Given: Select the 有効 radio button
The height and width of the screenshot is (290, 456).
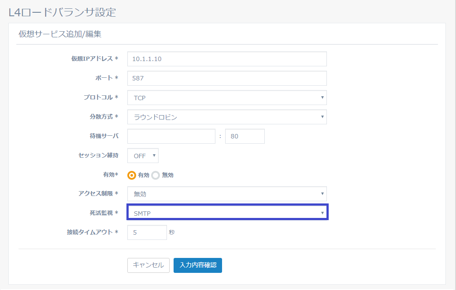Looking at the screenshot, I should [132, 175].
